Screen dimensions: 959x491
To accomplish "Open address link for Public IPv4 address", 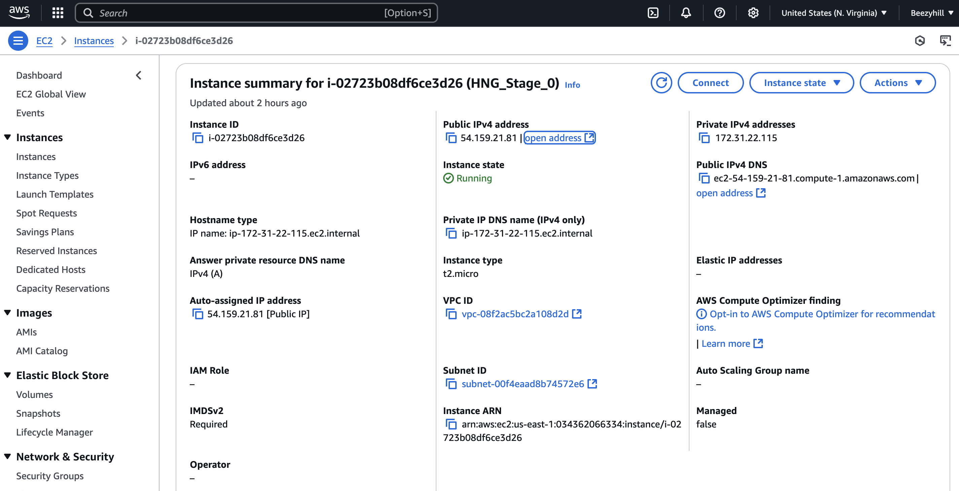I will click(x=559, y=138).
